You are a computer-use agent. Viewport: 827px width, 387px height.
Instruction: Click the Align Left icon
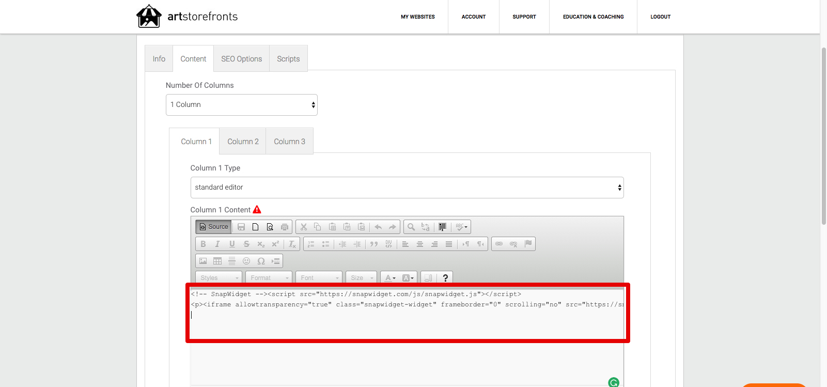(x=405, y=244)
